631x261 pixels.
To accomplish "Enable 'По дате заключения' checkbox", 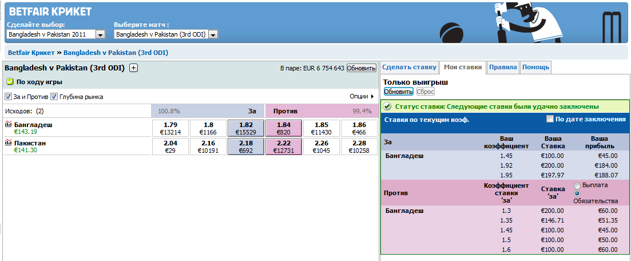I will coord(550,119).
